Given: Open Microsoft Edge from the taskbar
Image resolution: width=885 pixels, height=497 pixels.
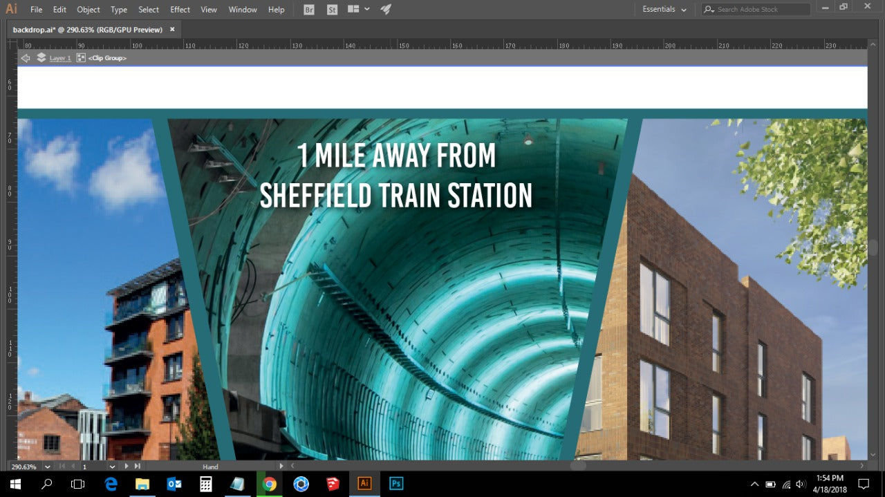Looking at the screenshot, I should 111,484.
